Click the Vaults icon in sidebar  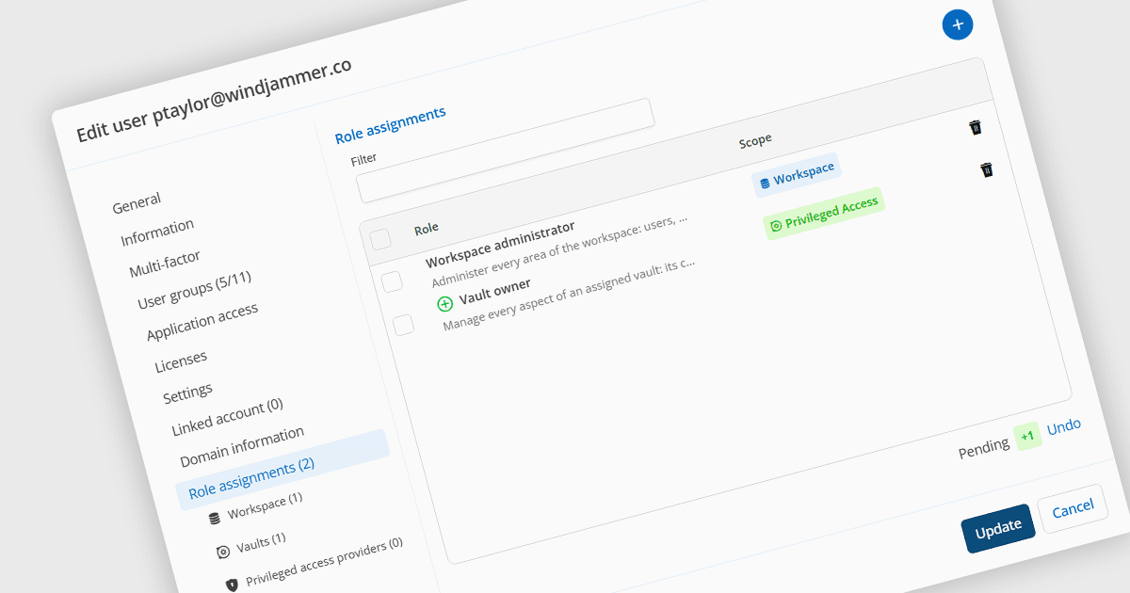click(x=223, y=553)
